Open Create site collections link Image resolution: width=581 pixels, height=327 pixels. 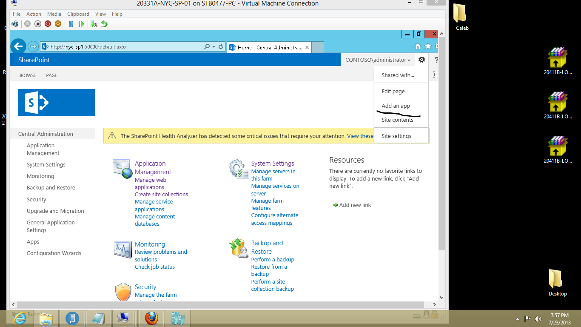[161, 194]
